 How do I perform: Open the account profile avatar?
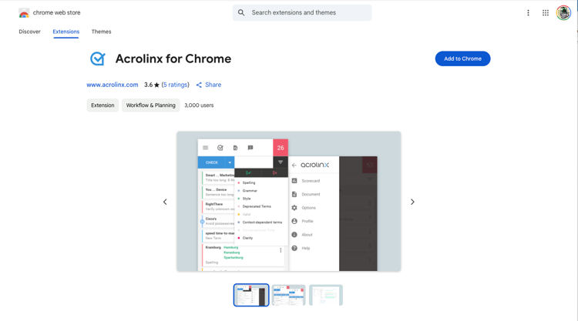[x=563, y=13]
